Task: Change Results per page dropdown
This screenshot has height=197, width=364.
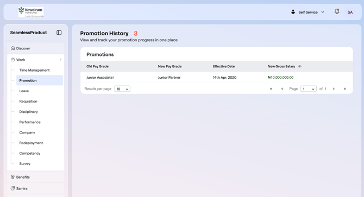Action: pos(122,89)
